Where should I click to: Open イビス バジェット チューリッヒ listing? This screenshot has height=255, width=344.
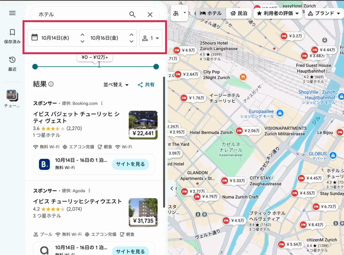(x=76, y=118)
